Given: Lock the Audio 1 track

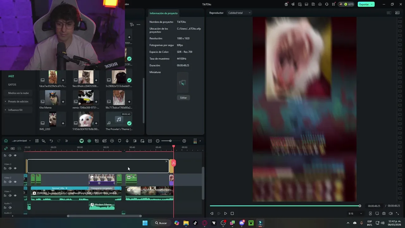Looking at the screenshot, I should pos(5,207).
